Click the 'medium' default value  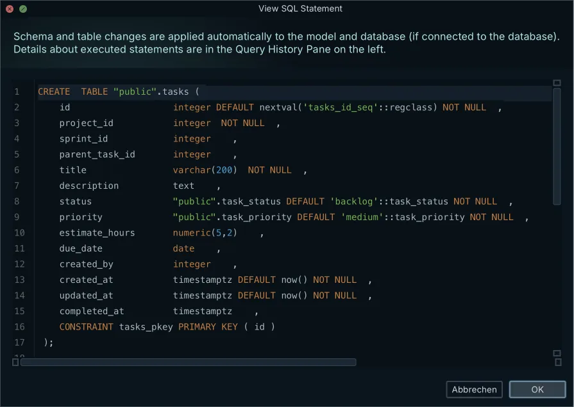click(x=362, y=218)
